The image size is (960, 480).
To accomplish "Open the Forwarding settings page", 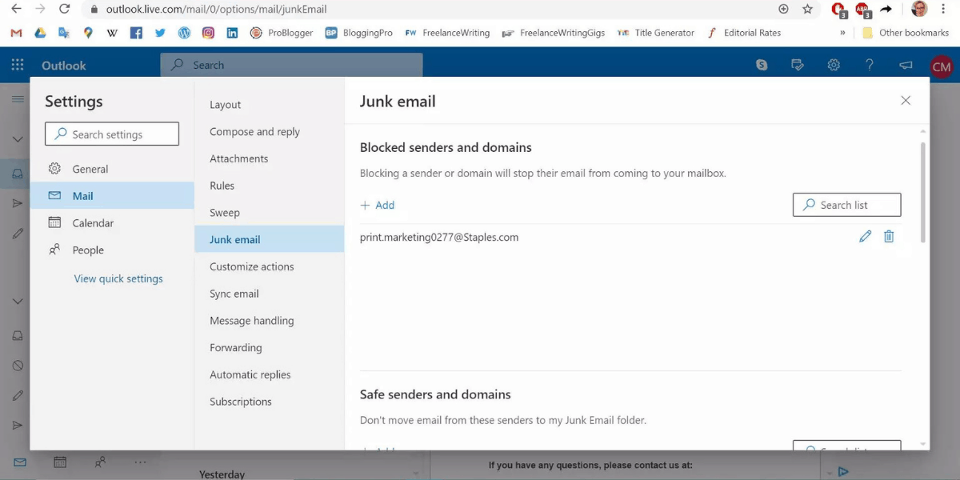I will point(235,347).
